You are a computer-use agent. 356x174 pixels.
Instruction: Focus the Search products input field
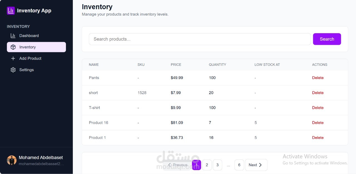(x=199, y=39)
